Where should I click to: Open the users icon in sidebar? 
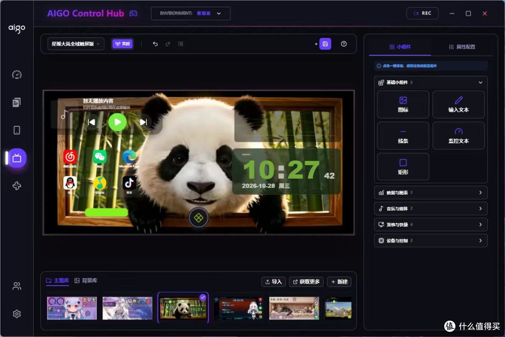point(17,286)
